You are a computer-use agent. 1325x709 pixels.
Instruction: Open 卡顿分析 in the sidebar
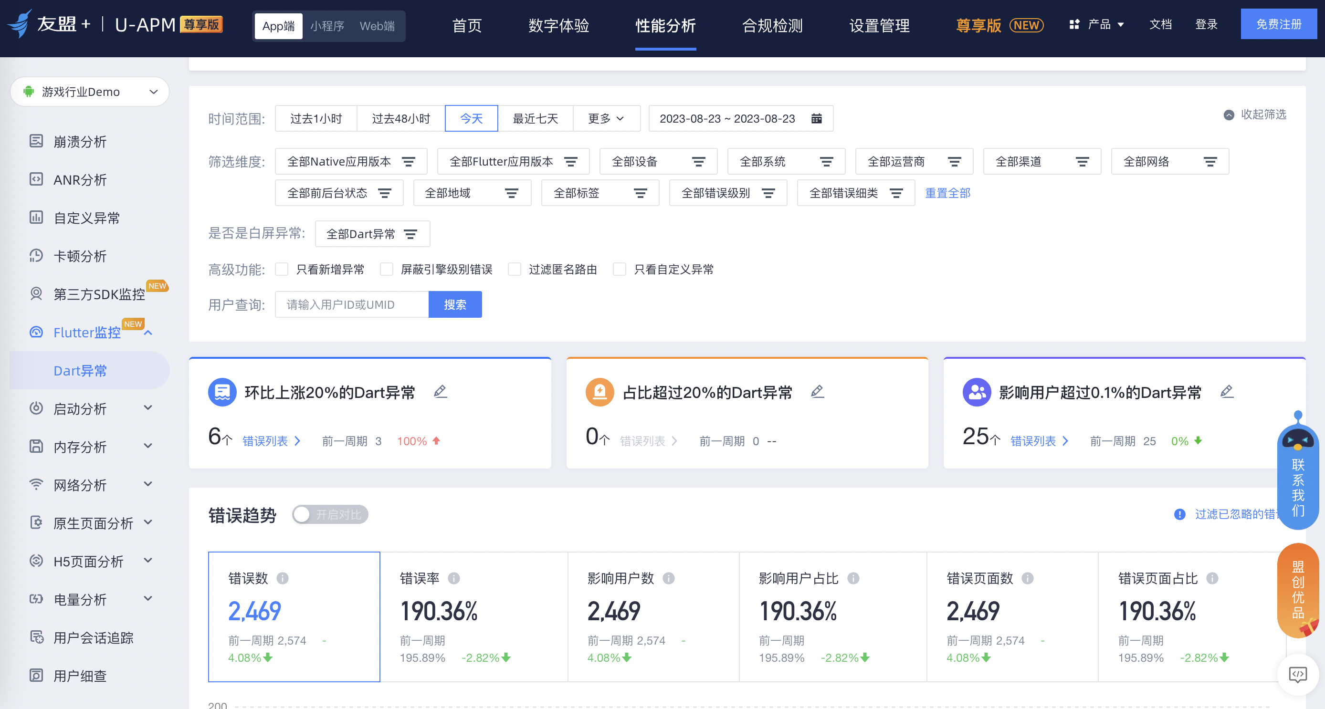click(80, 256)
